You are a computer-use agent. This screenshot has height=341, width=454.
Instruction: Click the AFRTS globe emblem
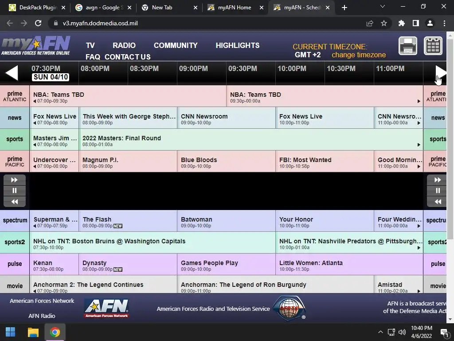290,308
